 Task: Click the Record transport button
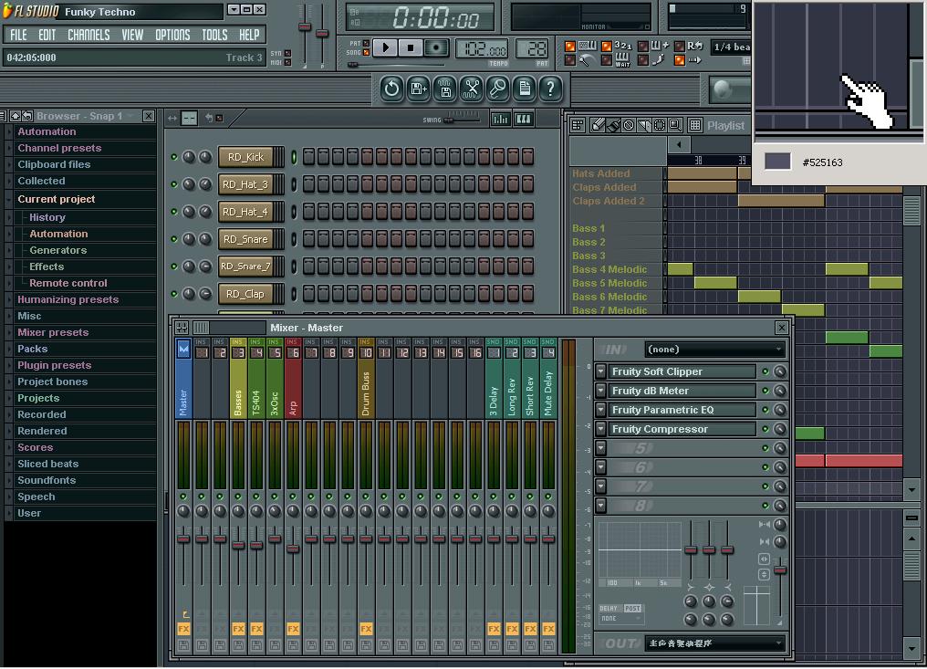tap(436, 47)
